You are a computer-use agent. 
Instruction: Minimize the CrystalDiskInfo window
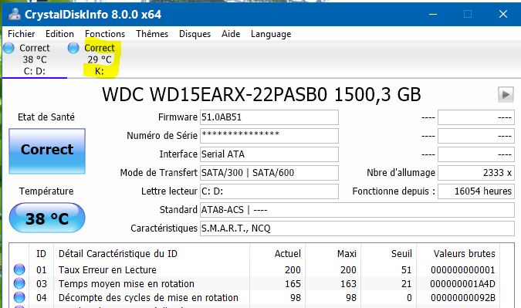tap(432, 15)
